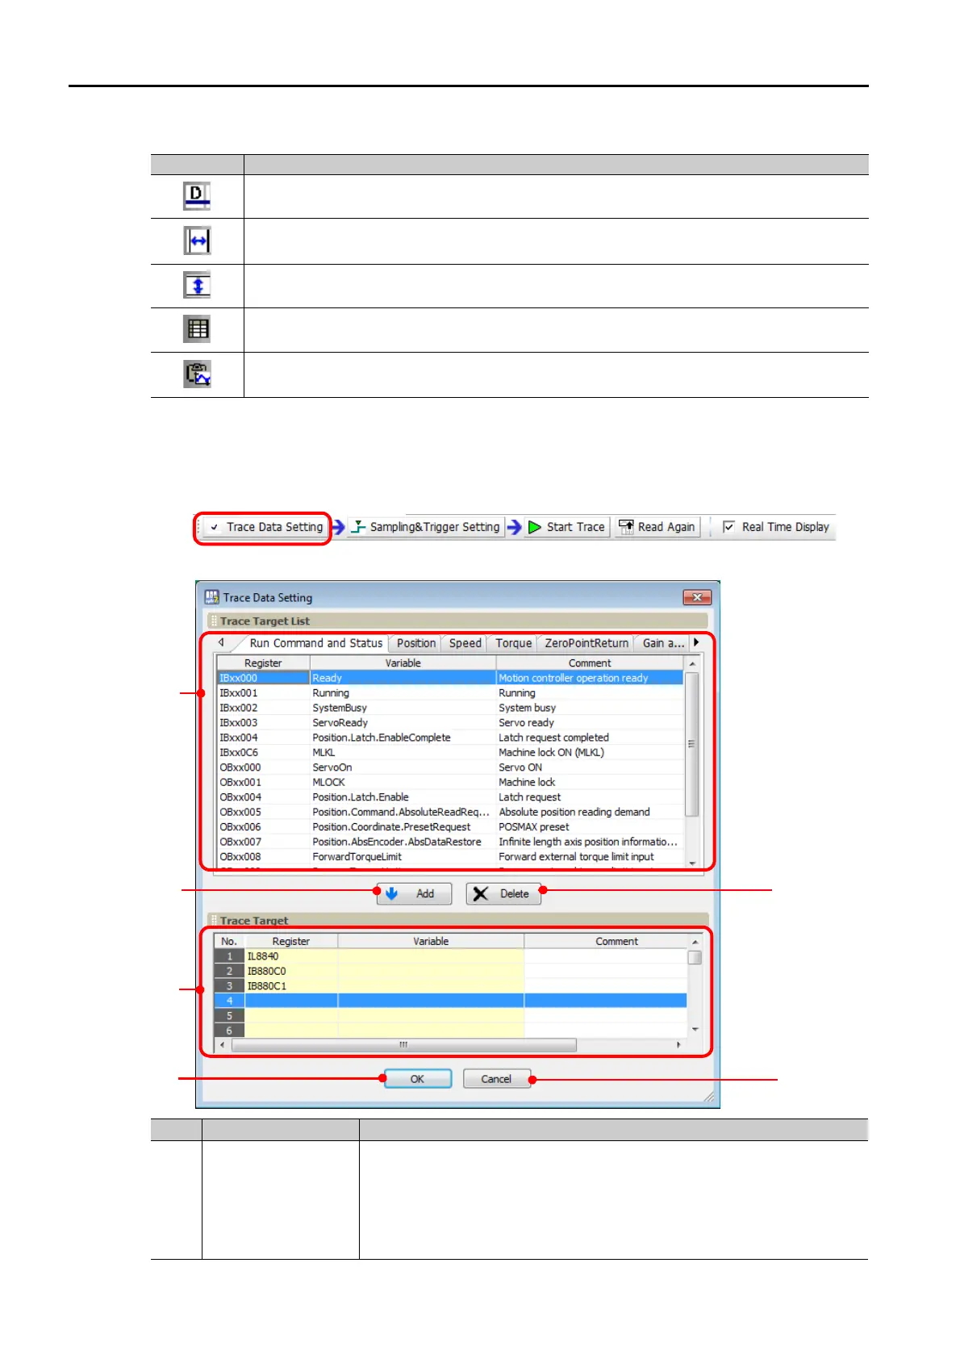Click Trace Target horizontal scrollbar thumb
960x1359 pixels.
tap(404, 1044)
